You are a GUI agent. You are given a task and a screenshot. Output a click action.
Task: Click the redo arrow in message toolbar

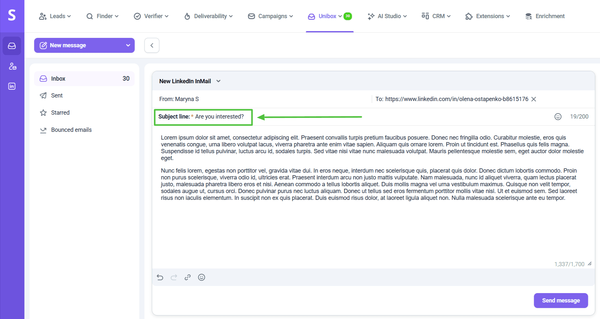[x=174, y=277]
